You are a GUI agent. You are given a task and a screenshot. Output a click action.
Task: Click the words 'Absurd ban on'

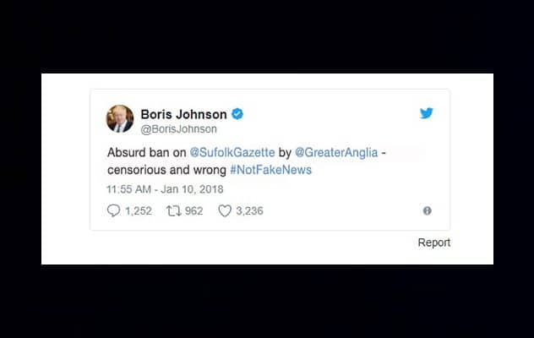tap(147, 152)
